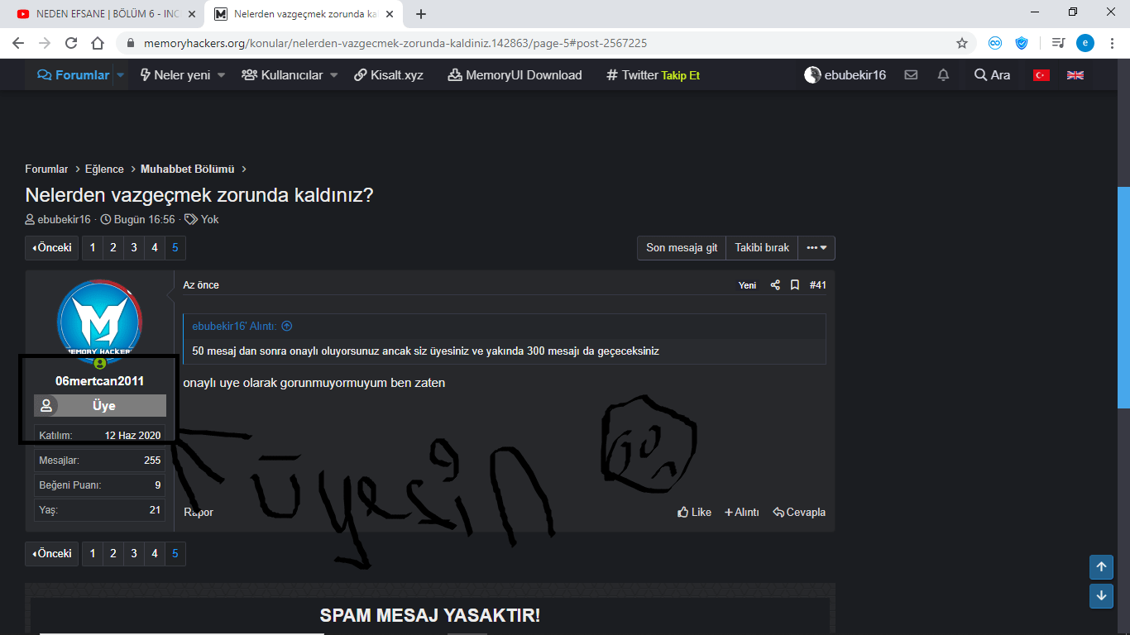The image size is (1130, 635).
Task: Open ebubekir16 account menu
Action: [x=845, y=74]
